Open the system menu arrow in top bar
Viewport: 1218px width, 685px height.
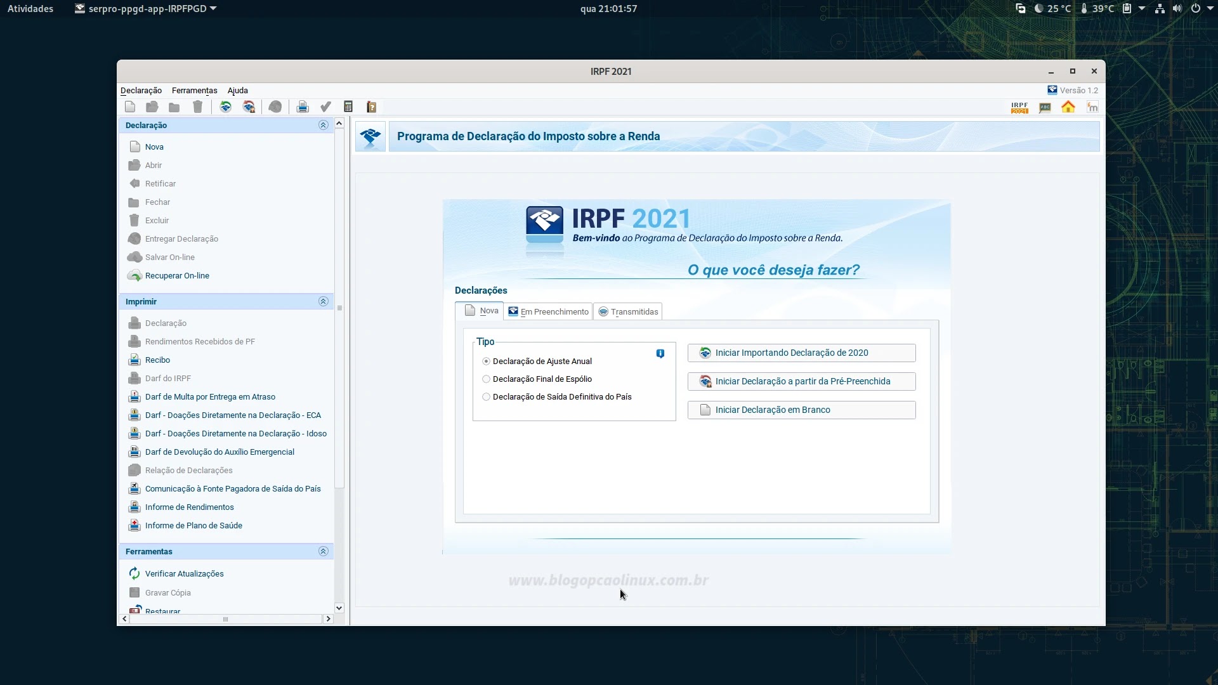(1210, 8)
